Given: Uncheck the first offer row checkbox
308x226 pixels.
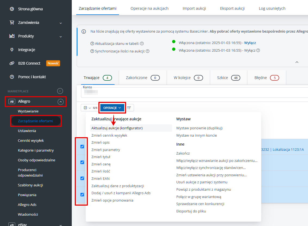Looking at the screenshot, I should coord(82,146).
